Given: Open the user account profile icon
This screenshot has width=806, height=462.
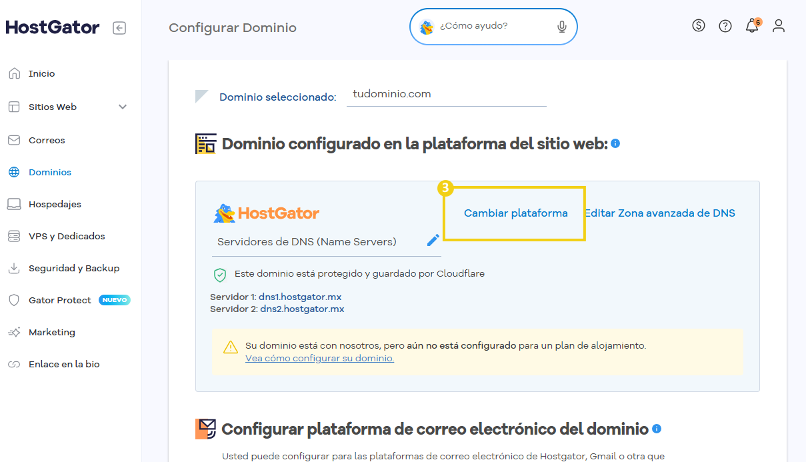Looking at the screenshot, I should [x=779, y=26].
